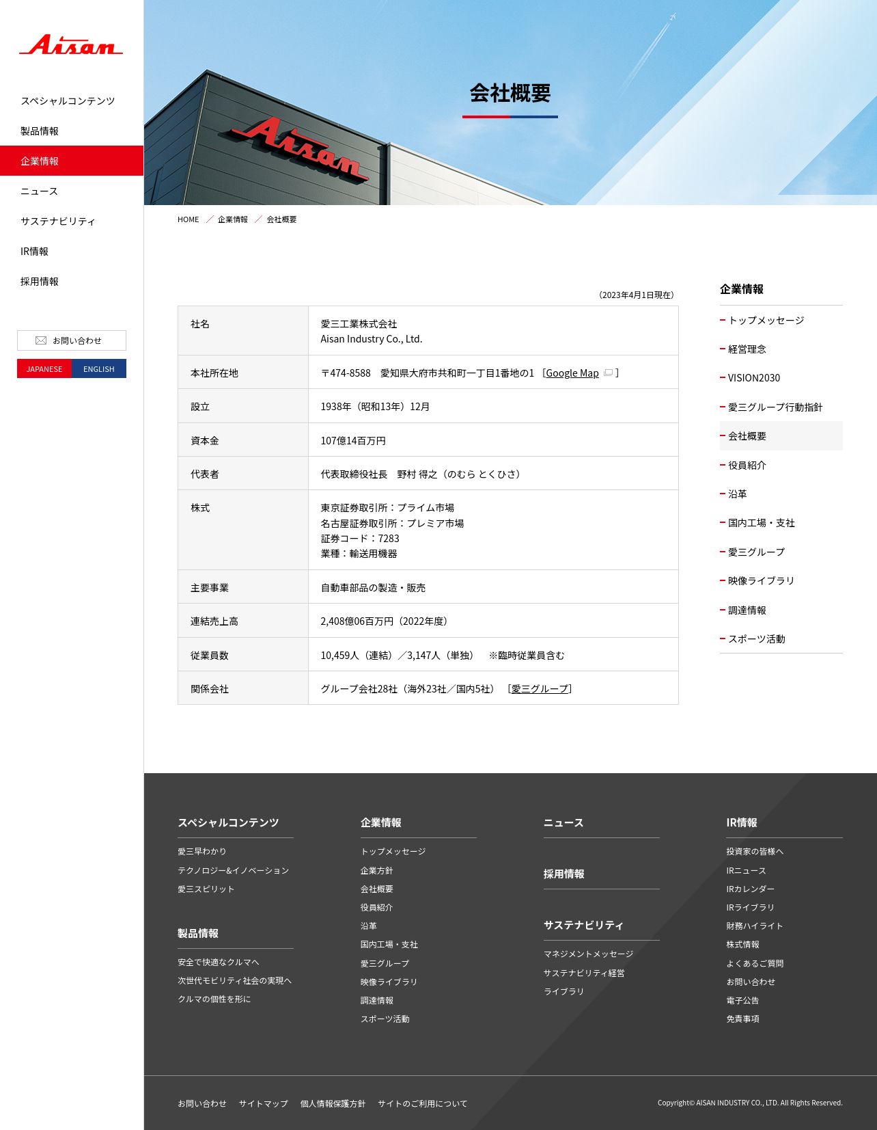Open footer 株式情報 link
The image size is (877, 1130).
point(743,945)
